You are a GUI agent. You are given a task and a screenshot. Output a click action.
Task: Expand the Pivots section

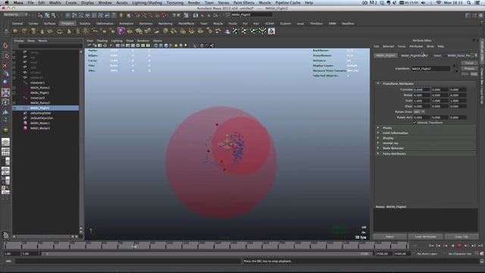pyautogui.click(x=378, y=128)
